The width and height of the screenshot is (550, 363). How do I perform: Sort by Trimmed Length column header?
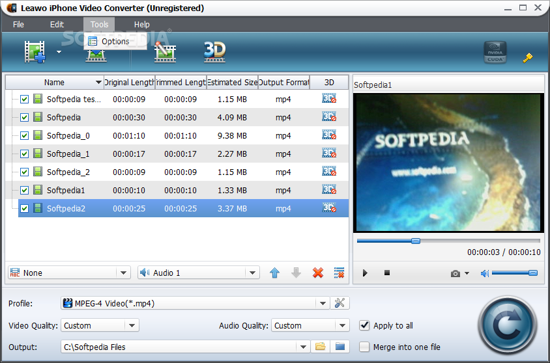pyautogui.click(x=181, y=82)
